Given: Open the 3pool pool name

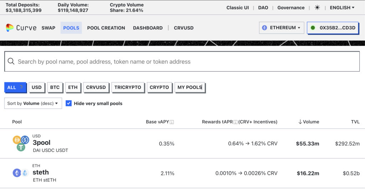Looking at the screenshot, I should [41, 143].
